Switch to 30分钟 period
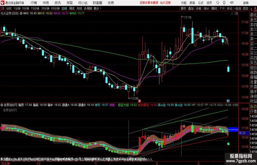The height and width of the screenshot is (165, 257). tap(45, 8)
